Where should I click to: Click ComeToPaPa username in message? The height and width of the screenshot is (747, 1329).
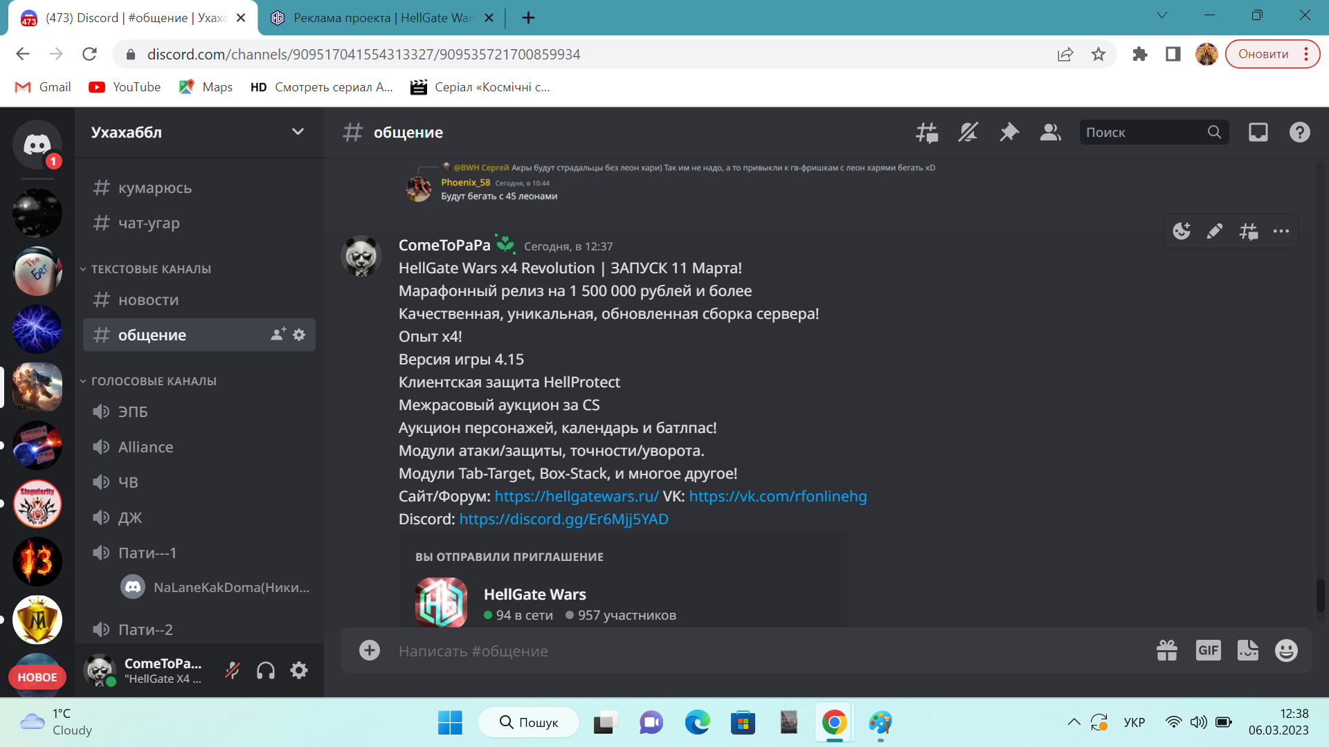444,245
